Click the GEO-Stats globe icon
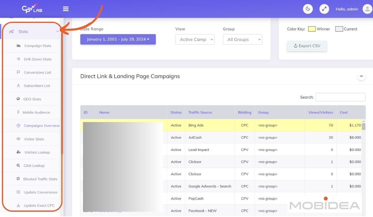Screen dimensions: 373x217 pyautogui.click(x=18, y=99)
